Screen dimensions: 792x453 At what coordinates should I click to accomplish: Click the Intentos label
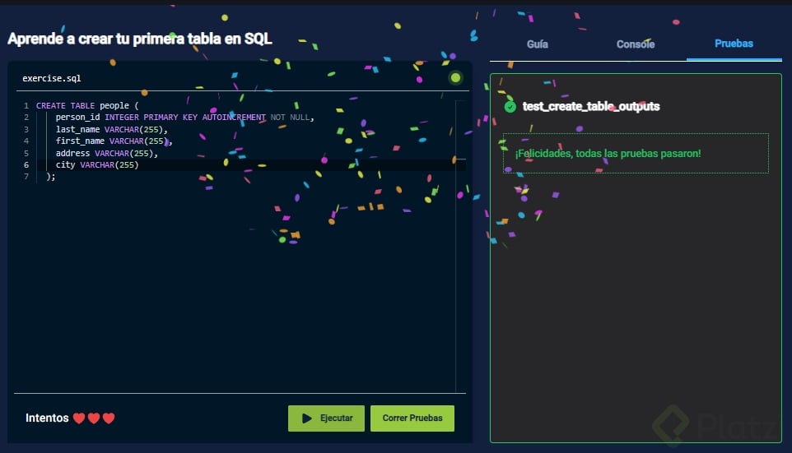pos(47,418)
